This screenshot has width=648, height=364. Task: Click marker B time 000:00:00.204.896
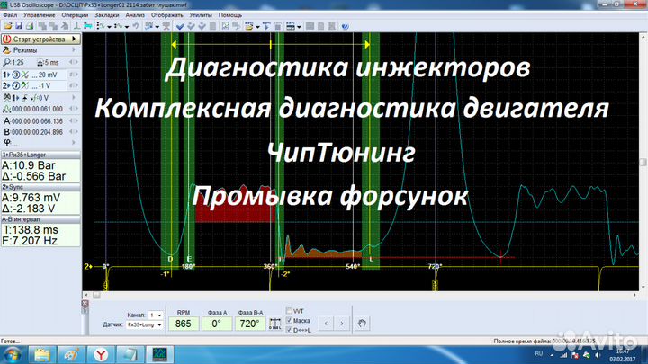coord(40,132)
